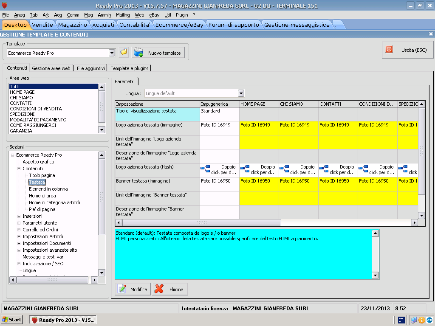Expand the Carrello ed Ordini node
The image size is (435, 326).
tap(19, 230)
